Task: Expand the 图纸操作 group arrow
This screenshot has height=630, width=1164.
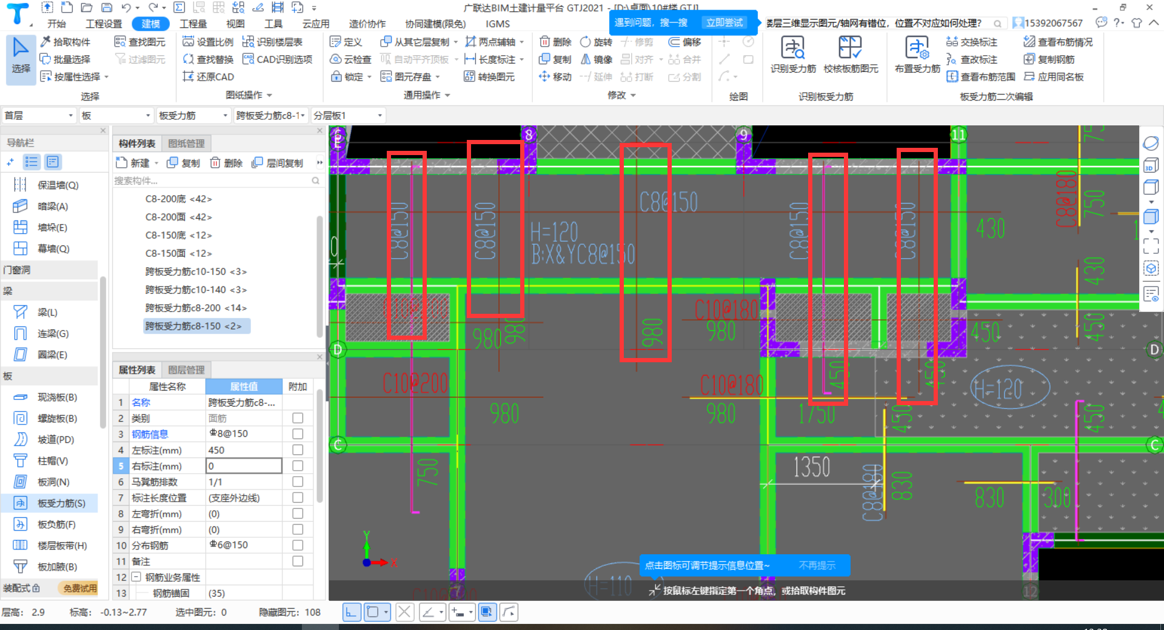Action: (269, 95)
